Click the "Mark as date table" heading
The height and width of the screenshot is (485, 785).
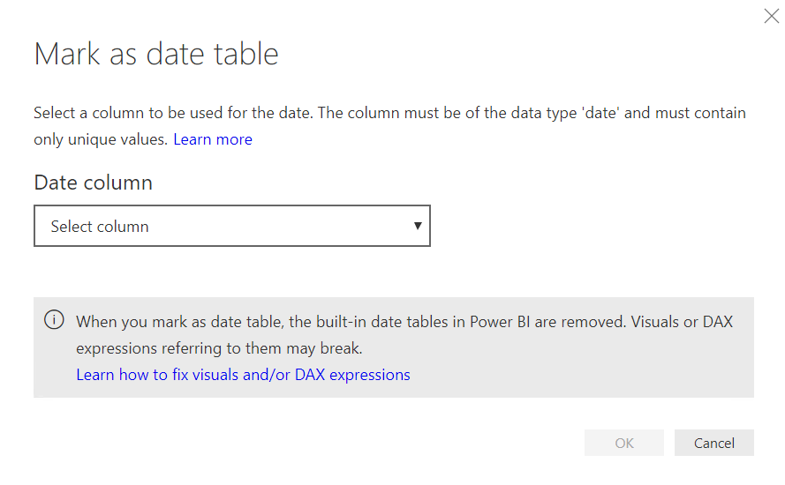click(x=156, y=54)
